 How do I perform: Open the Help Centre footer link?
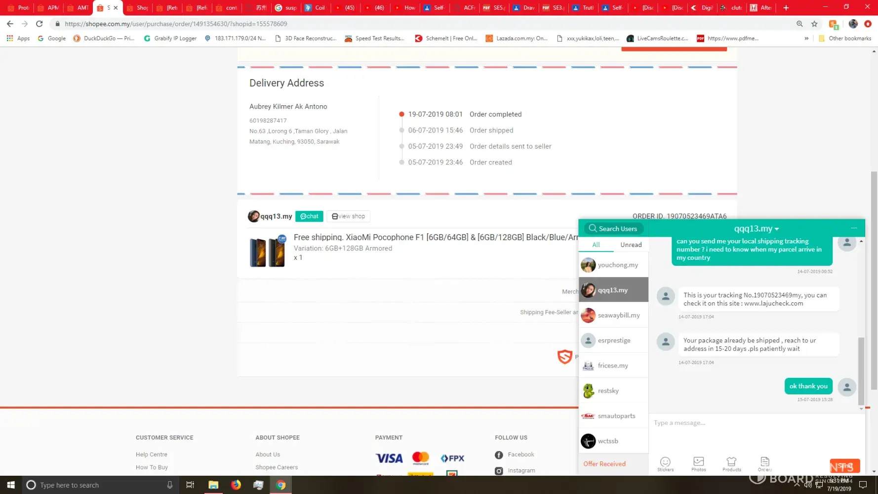(x=152, y=454)
